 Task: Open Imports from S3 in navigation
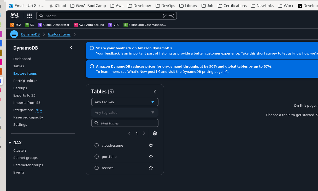pyautogui.click(x=27, y=103)
